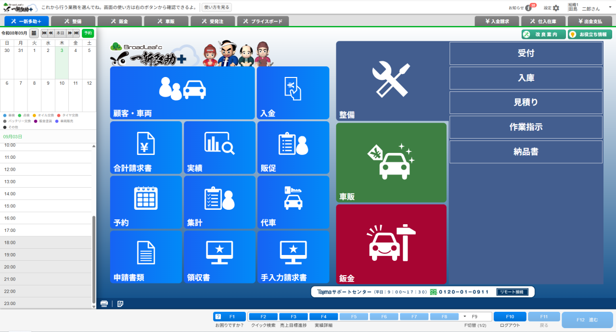Viewport: 616px width, 332px height.
Task: Click the 14:00 time slot row
Action: tap(46, 194)
